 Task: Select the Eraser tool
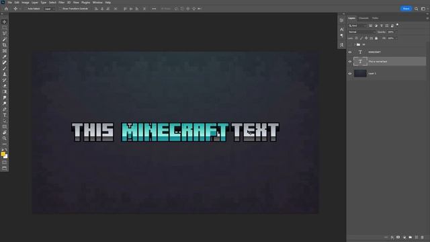[5, 86]
